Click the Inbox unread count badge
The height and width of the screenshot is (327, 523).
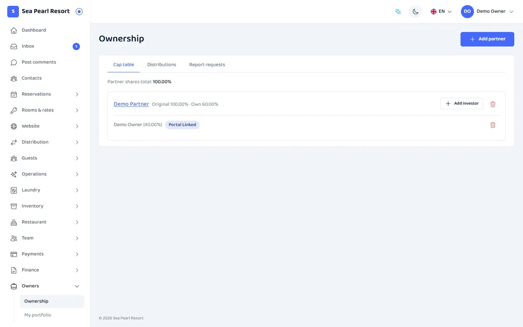tap(76, 47)
